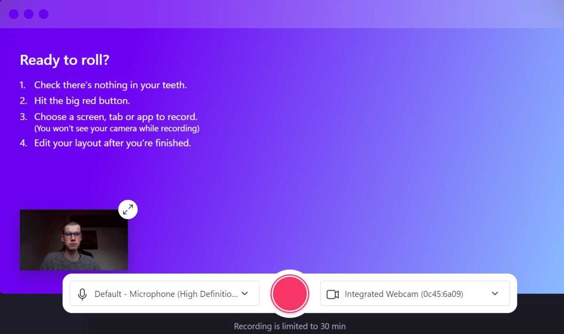Expand the Integrated Webcam dropdown arrow
The image size is (564, 334).
[x=494, y=294]
